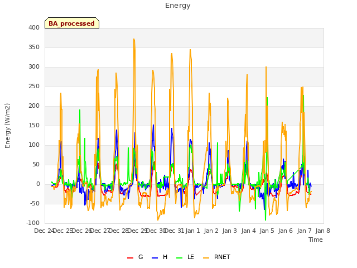Click the blue H legend color marker
Image resolution: width=357 pixels, height=268 pixels.
[155, 258]
